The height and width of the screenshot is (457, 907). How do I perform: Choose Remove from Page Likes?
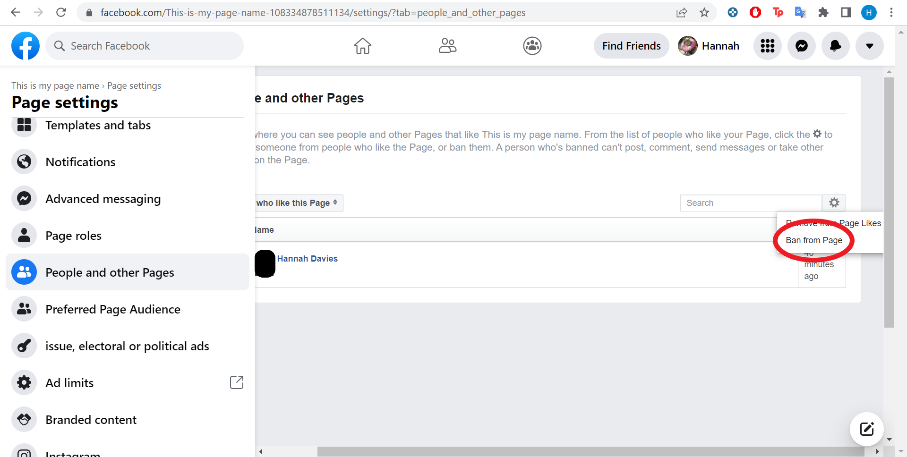833,223
